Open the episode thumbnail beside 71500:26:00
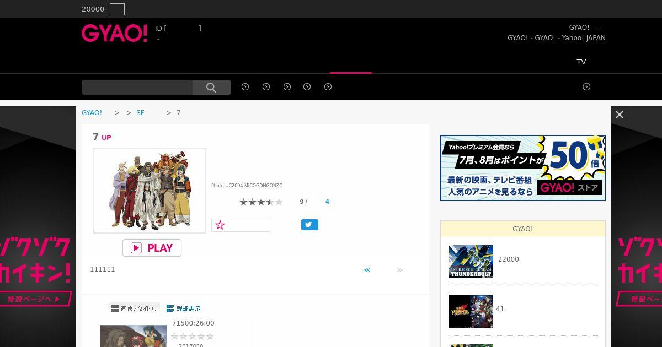Screen dimensions: 662x347 point(134,336)
